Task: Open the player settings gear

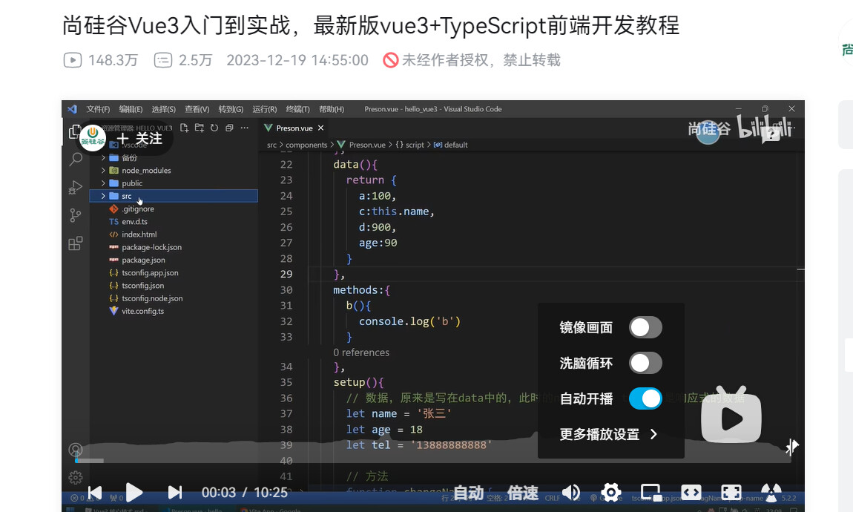Action: pos(610,493)
